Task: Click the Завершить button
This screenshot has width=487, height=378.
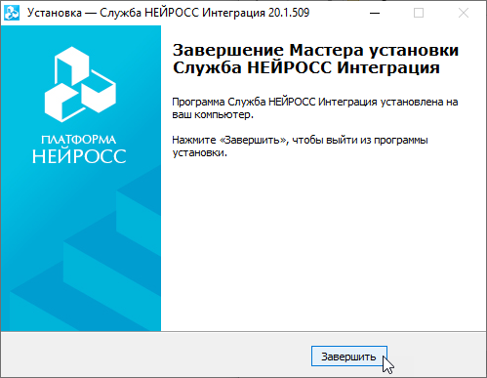Action: [349, 357]
